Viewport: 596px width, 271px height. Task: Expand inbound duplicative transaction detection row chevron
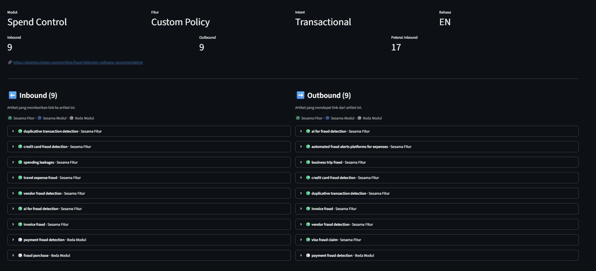tap(13, 131)
